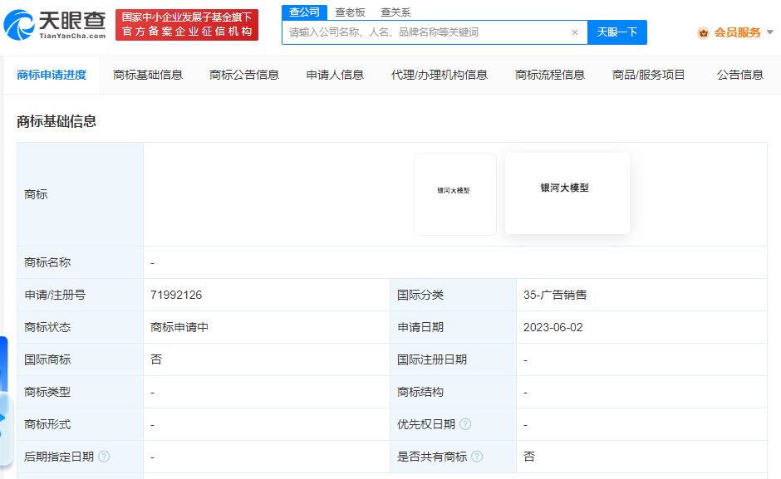Screen dimensions: 781x479
Task: Click the 申请/注册号 label cell
Action: pyautogui.click(x=81, y=296)
